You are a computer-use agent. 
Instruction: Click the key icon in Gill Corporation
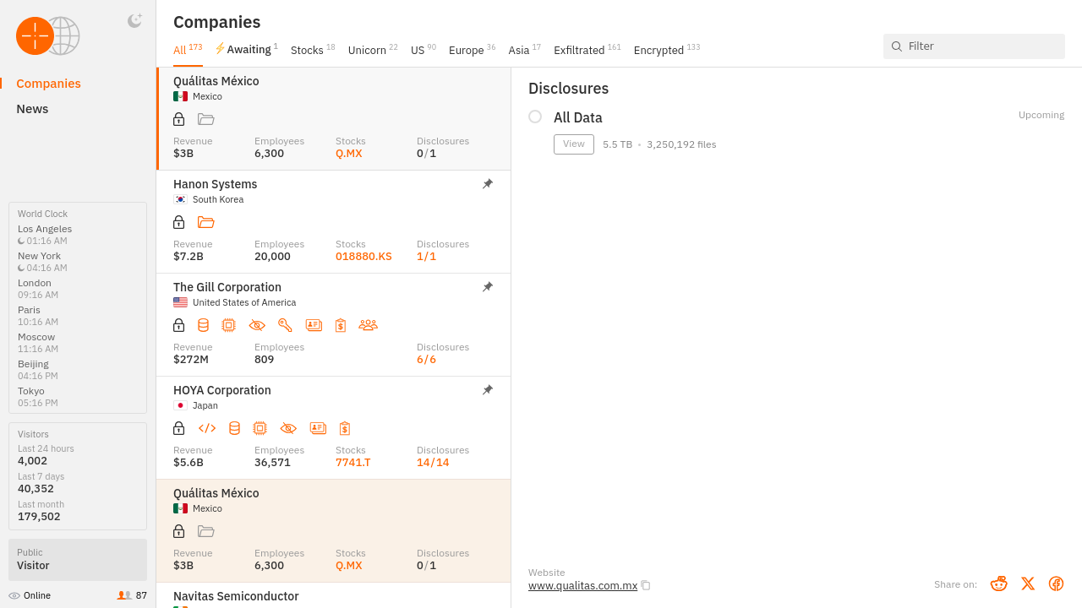coord(285,325)
